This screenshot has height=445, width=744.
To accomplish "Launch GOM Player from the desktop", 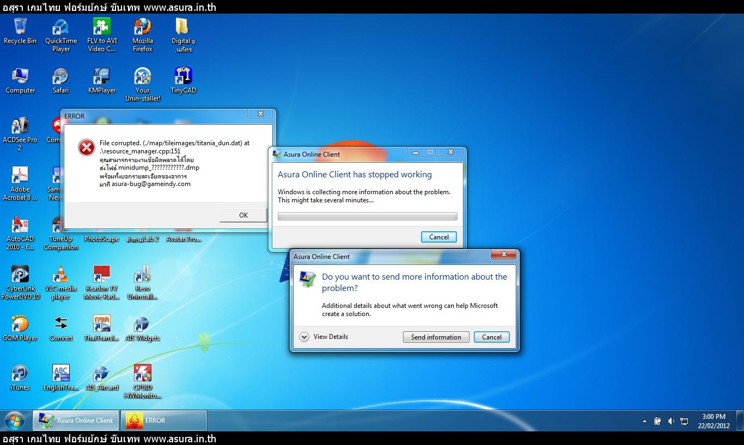I will tap(20, 328).
